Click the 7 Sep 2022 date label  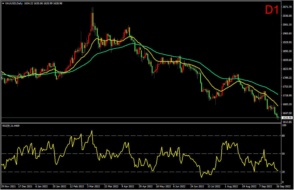(x=266, y=187)
